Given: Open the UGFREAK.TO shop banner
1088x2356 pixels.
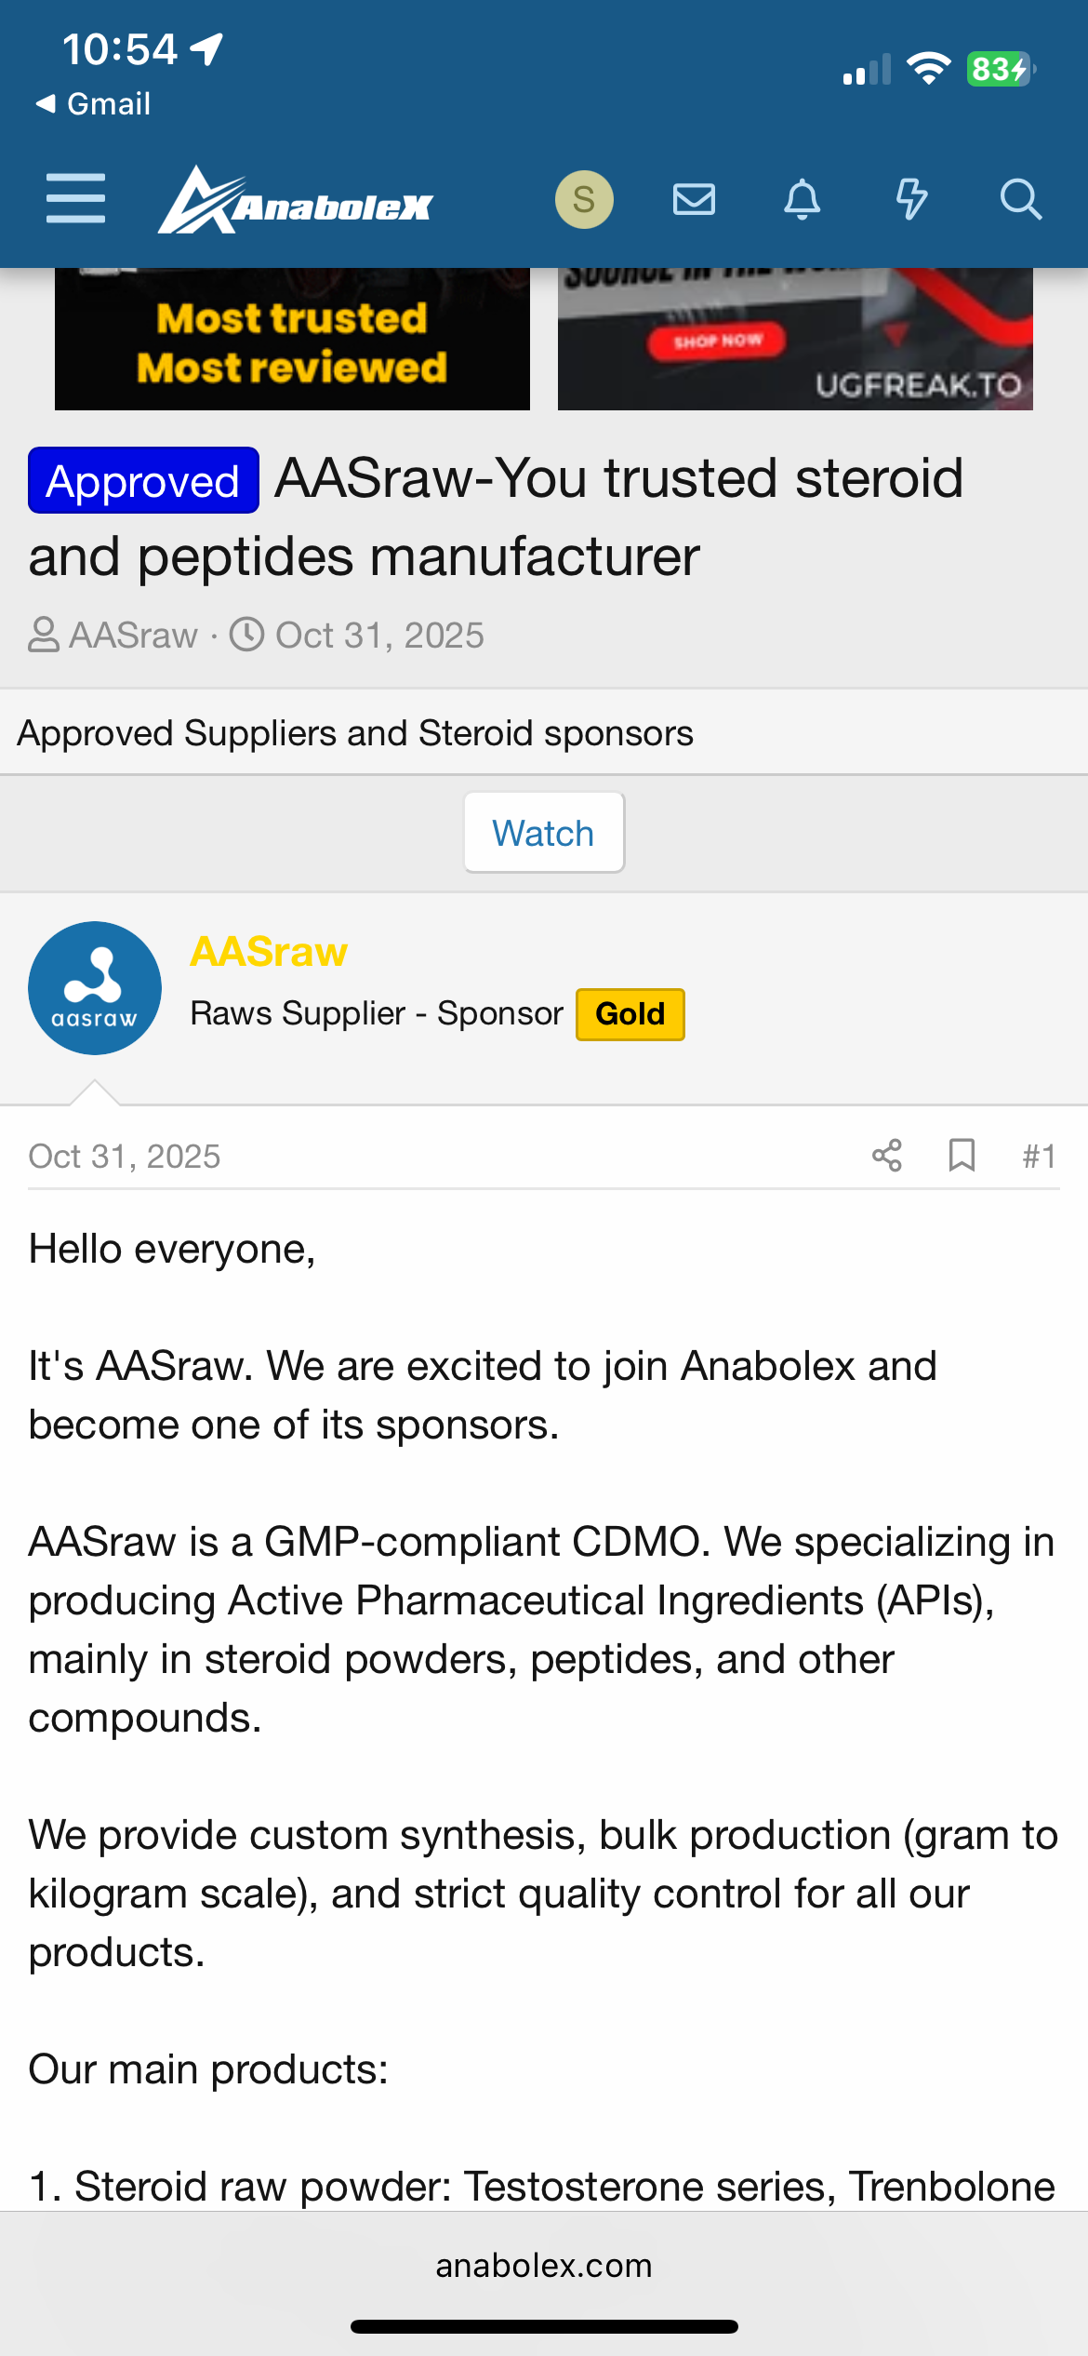Looking at the screenshot, I should (x=795, y=341).
